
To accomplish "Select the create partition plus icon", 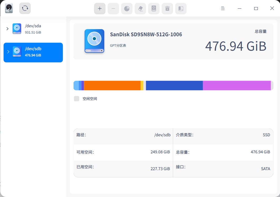I will pos(100,8).
